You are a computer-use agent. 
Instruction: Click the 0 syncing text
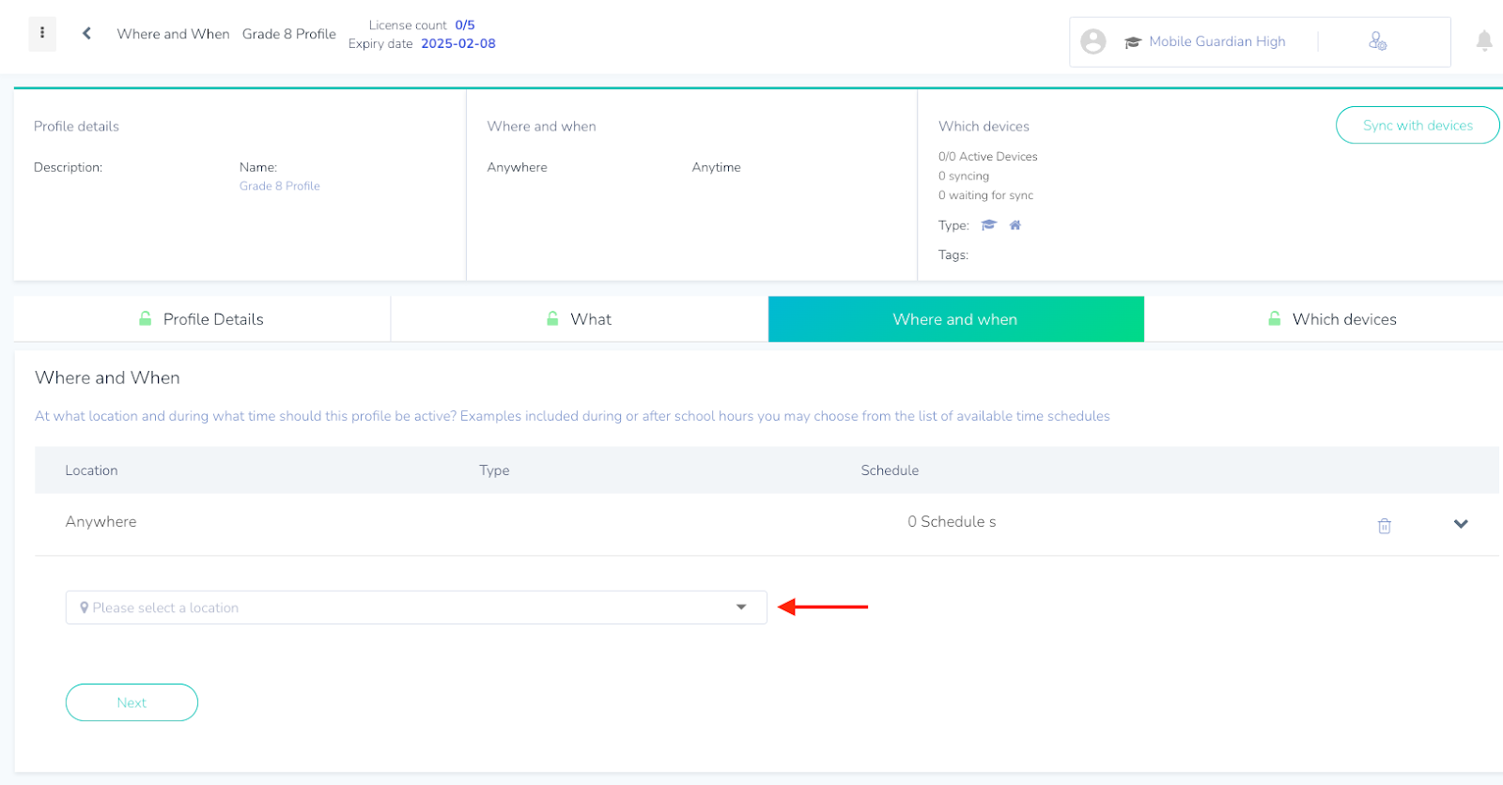pyautogui.click(x=963, y=176)
